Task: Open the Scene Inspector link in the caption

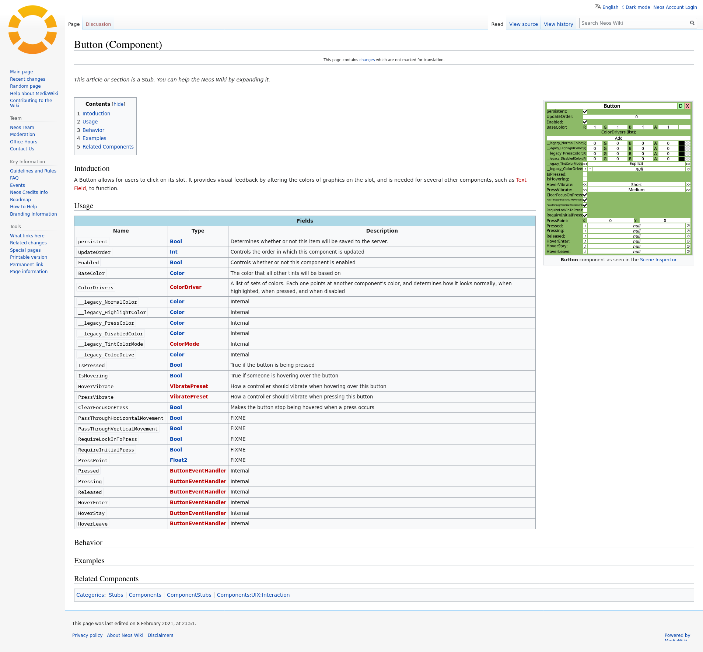Action: click(x=658, y=260)
